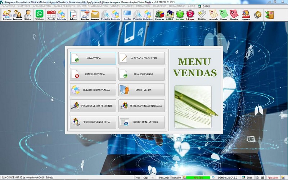
Task: Open the COMPRAS menu
Action: click(128, 6)
